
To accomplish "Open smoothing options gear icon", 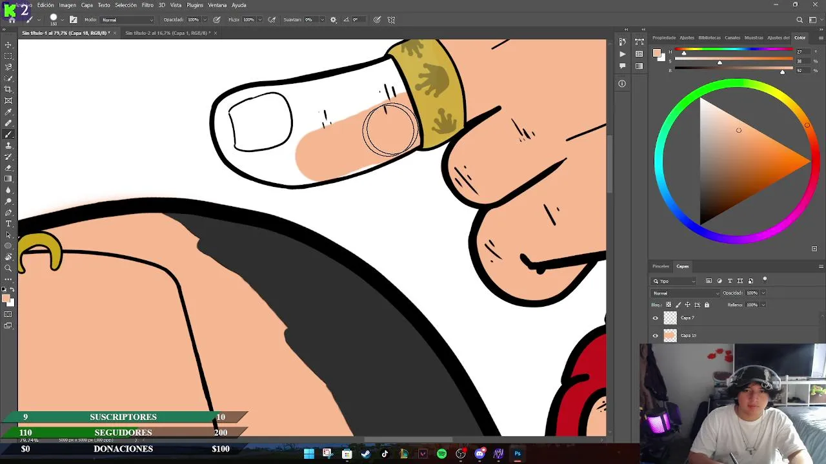I will [333, 20].
